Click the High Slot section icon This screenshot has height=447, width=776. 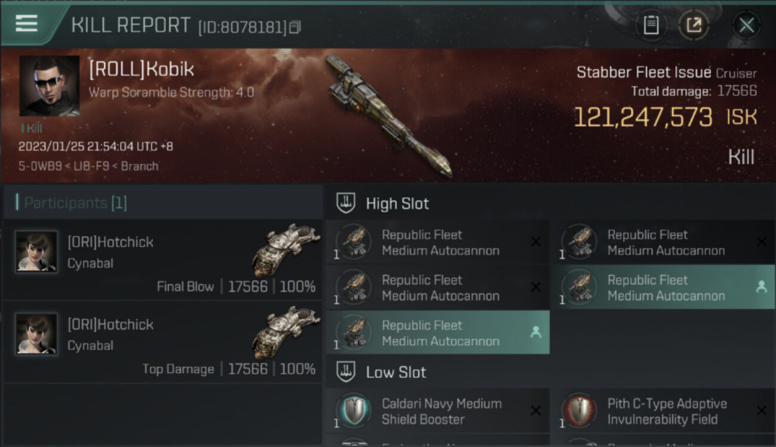pos(346,203)
